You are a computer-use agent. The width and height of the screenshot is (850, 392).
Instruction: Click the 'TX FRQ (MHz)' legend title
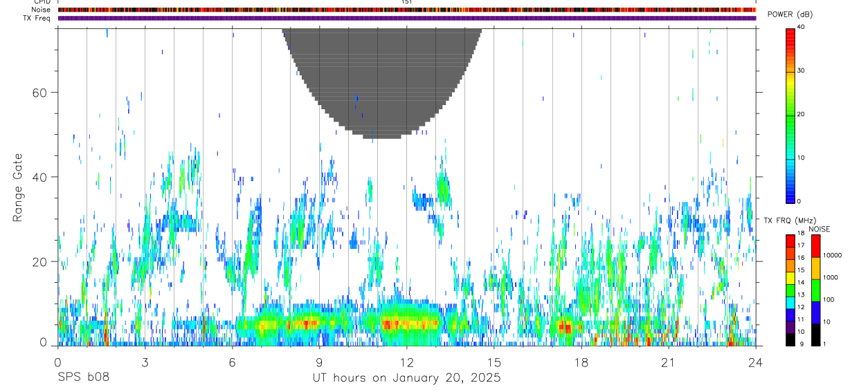pos(790,221)
